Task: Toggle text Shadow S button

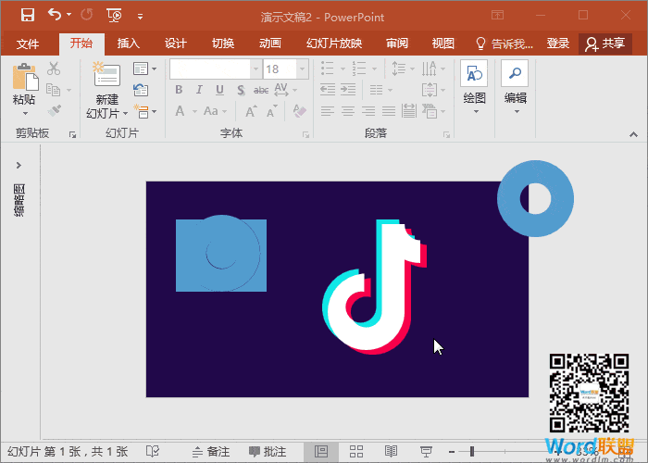Action: coord(241,90)
